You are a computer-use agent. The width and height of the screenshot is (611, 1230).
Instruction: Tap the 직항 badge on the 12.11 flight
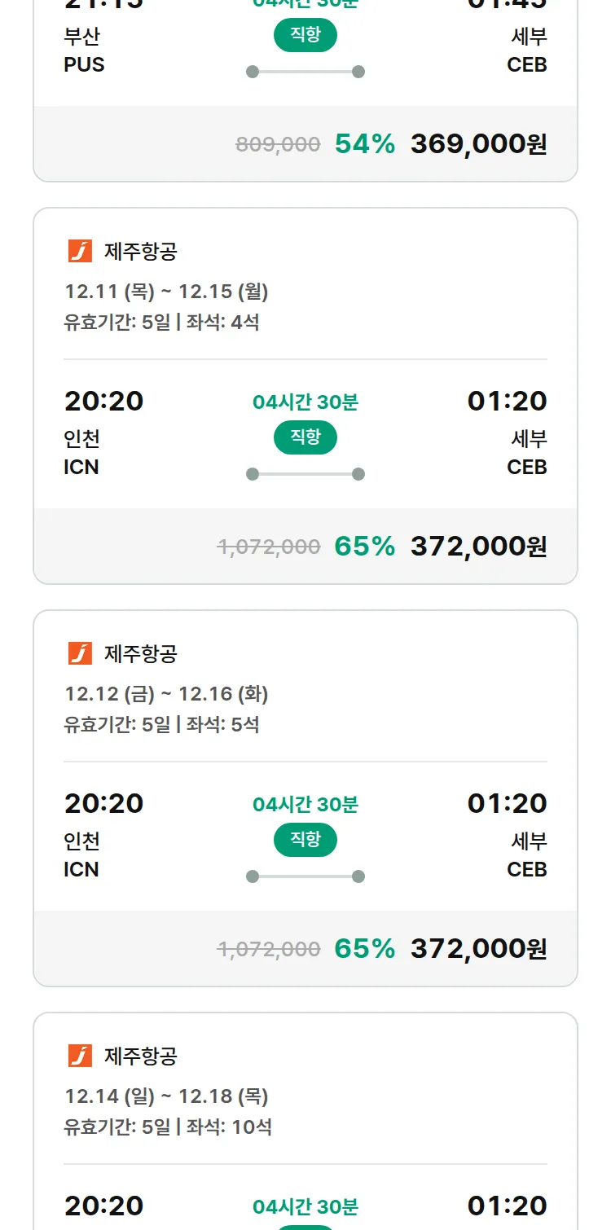(305, 437)
